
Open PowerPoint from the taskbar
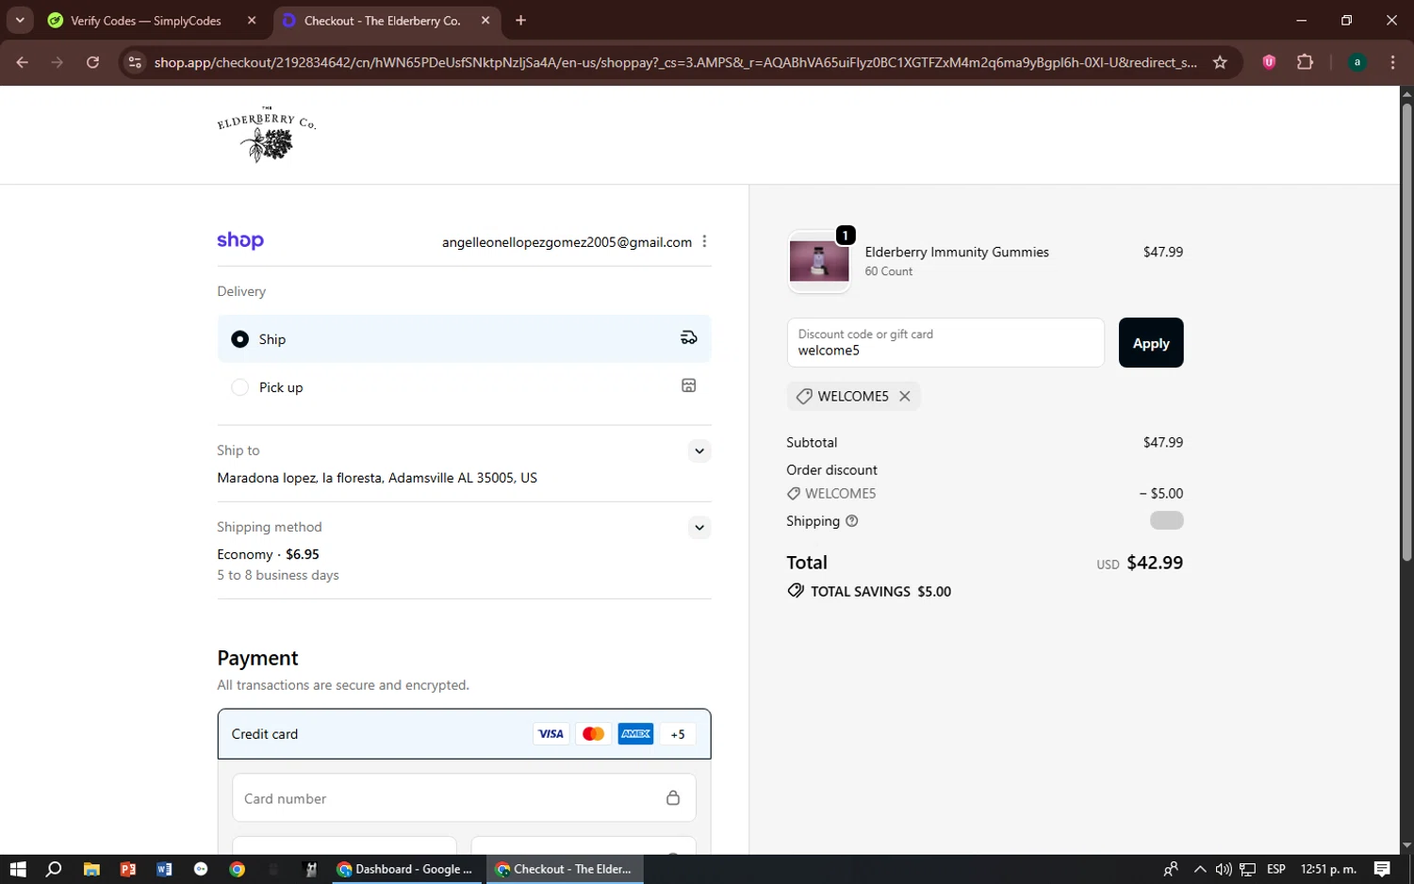point(128,869)
